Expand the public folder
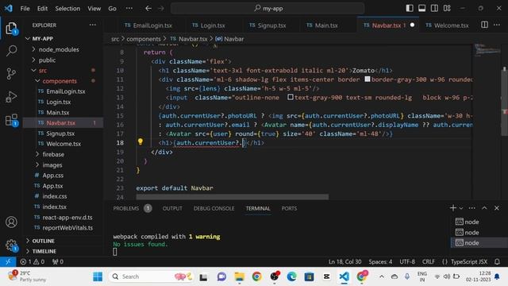The image size is (508, 286). tap(33, 60)
